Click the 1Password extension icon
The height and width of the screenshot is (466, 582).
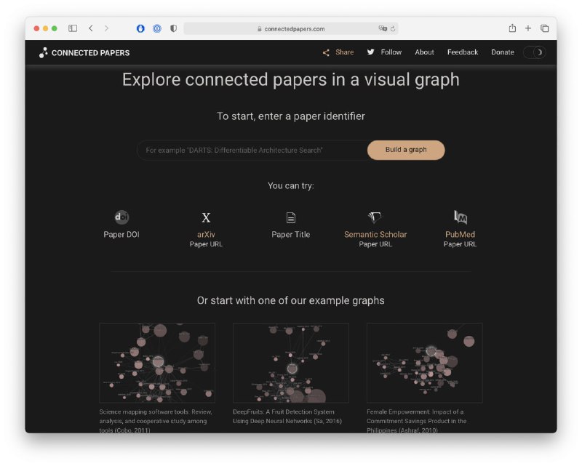(x=157, y=28)
